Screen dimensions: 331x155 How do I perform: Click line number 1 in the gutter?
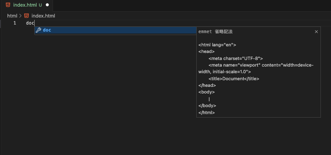pyautogui.click(x=15, y=23)
